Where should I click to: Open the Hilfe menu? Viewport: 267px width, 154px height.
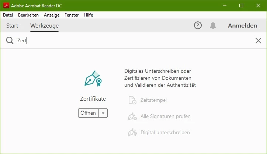(88, 15)
